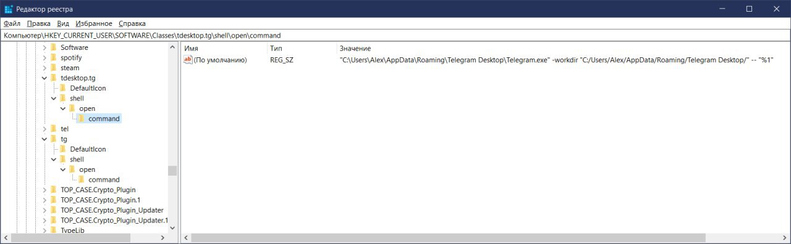Click the TypeLib folder icon
Viewport: 791px width, 244px height.
point(54,230)
